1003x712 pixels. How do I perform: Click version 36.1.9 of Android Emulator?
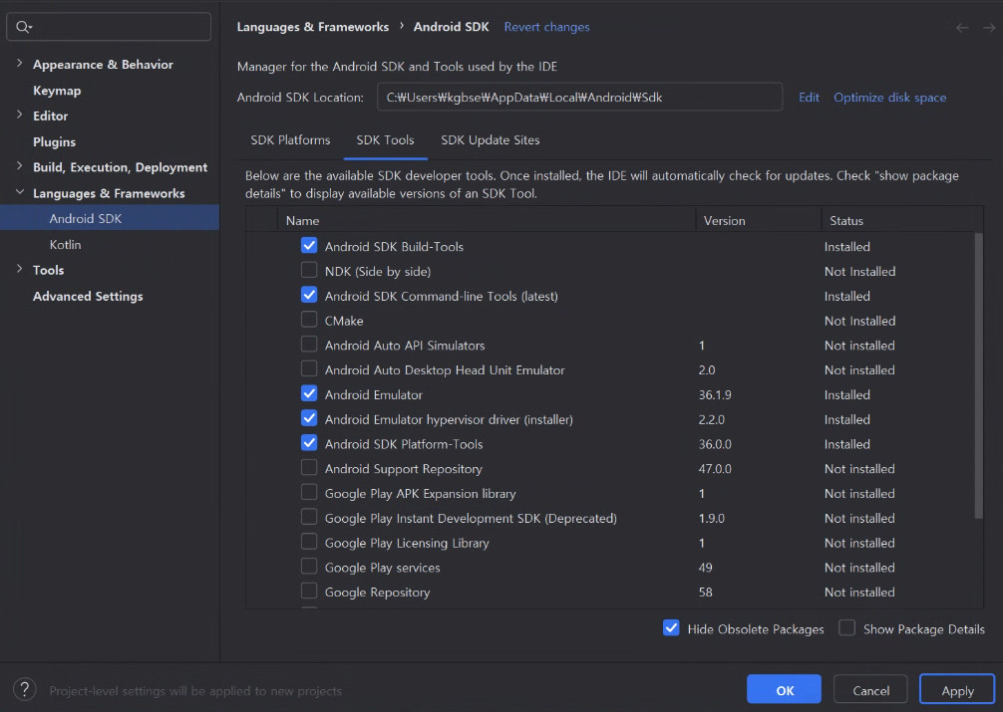[x=715, y=395]
